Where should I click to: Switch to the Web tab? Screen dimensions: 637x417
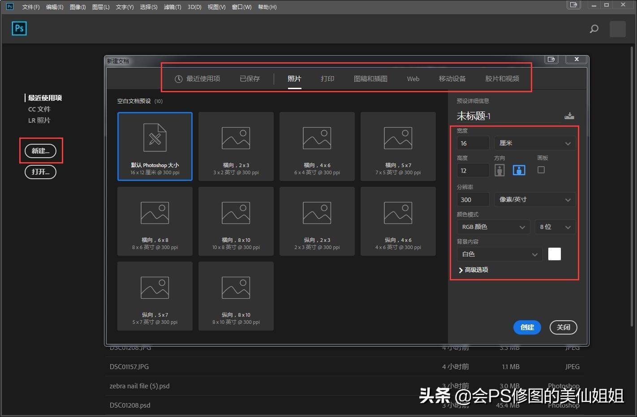[x=413, y=79]
